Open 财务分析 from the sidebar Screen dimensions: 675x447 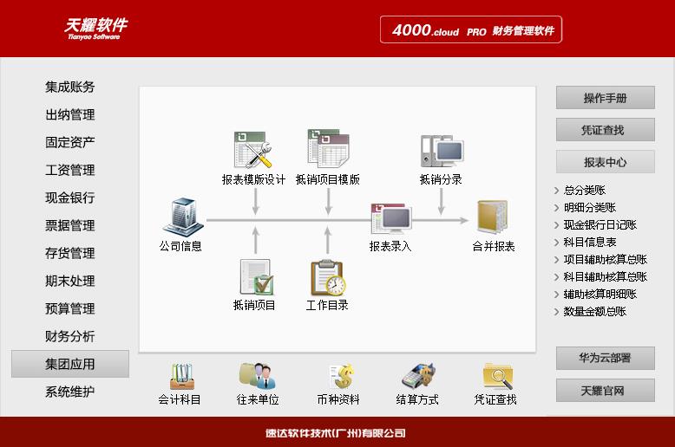point(70,336)
